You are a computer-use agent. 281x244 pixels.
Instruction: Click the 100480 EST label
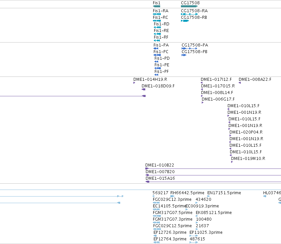pos(204,219)
